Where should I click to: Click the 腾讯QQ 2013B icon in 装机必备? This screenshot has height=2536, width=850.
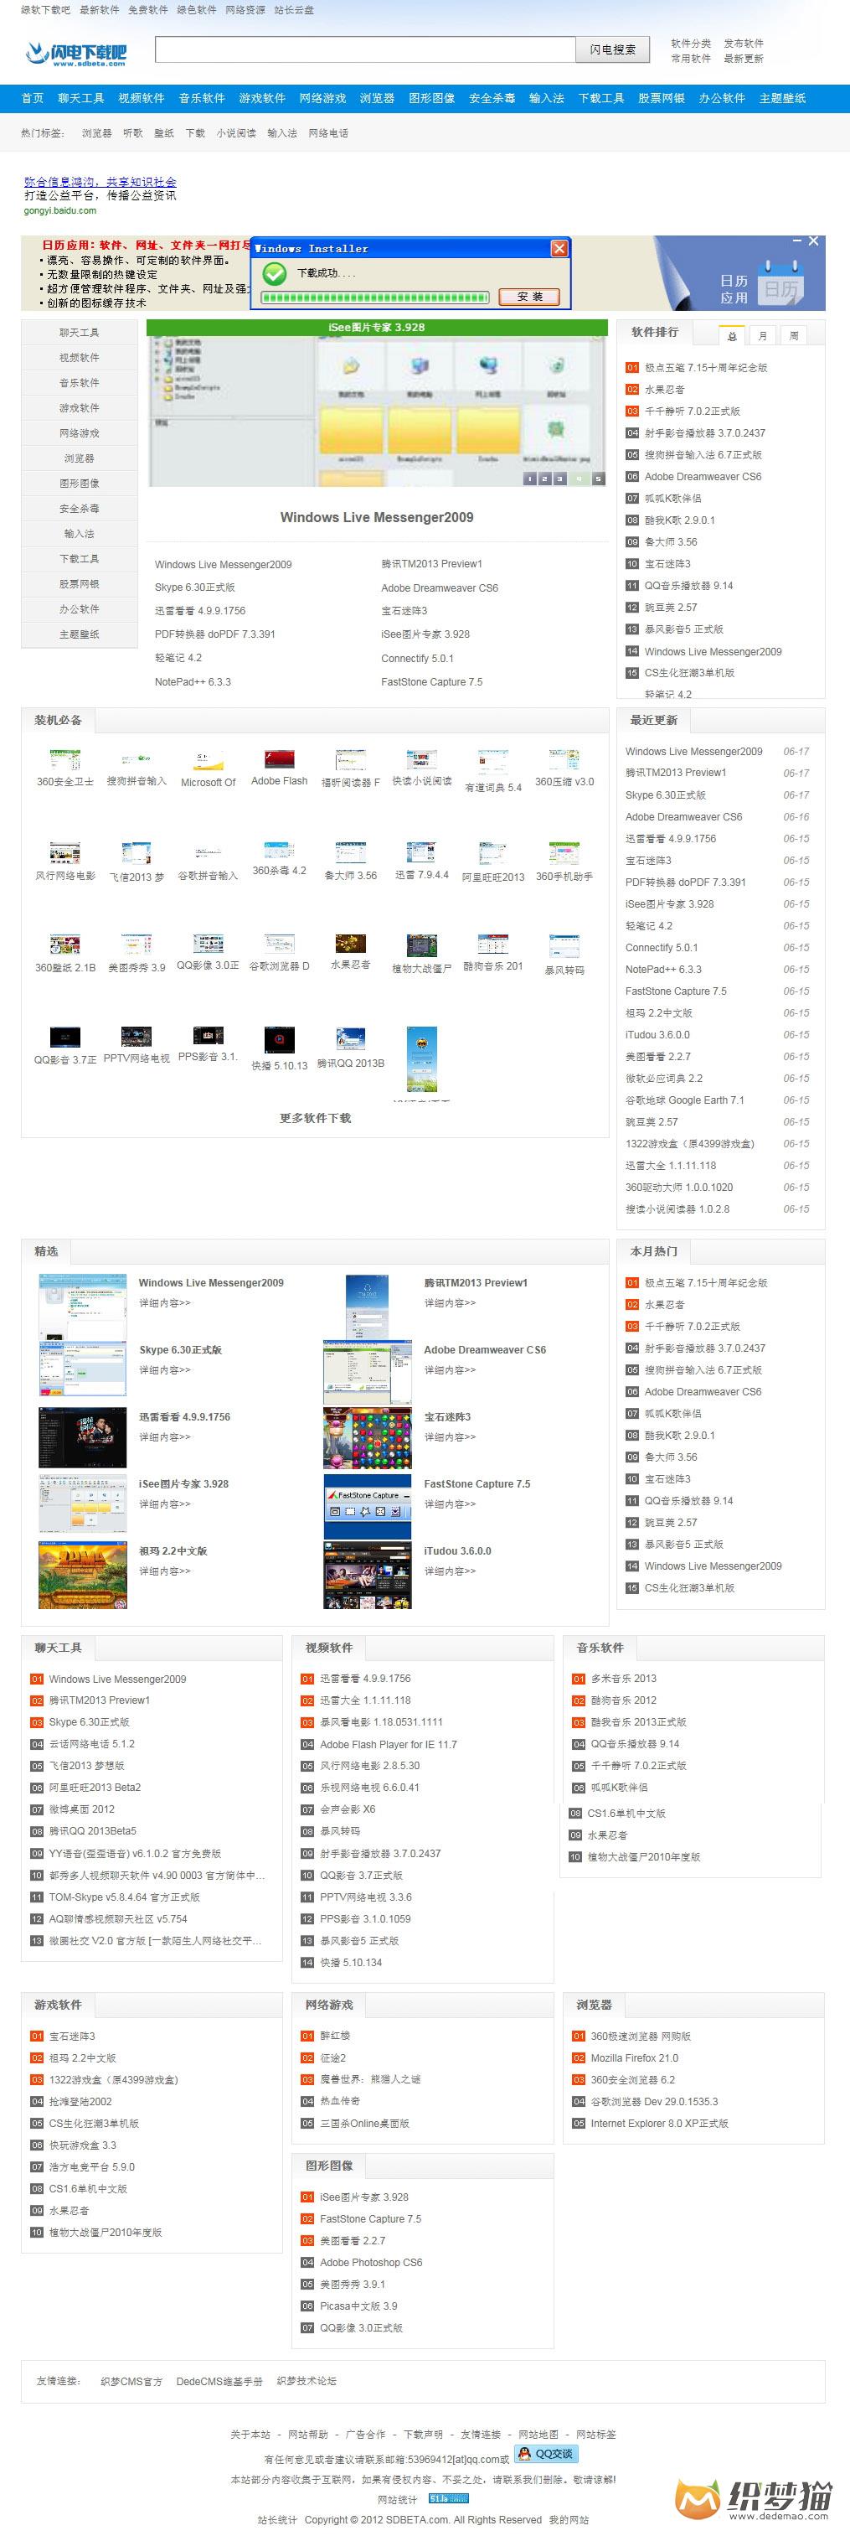coord(350,1038)
